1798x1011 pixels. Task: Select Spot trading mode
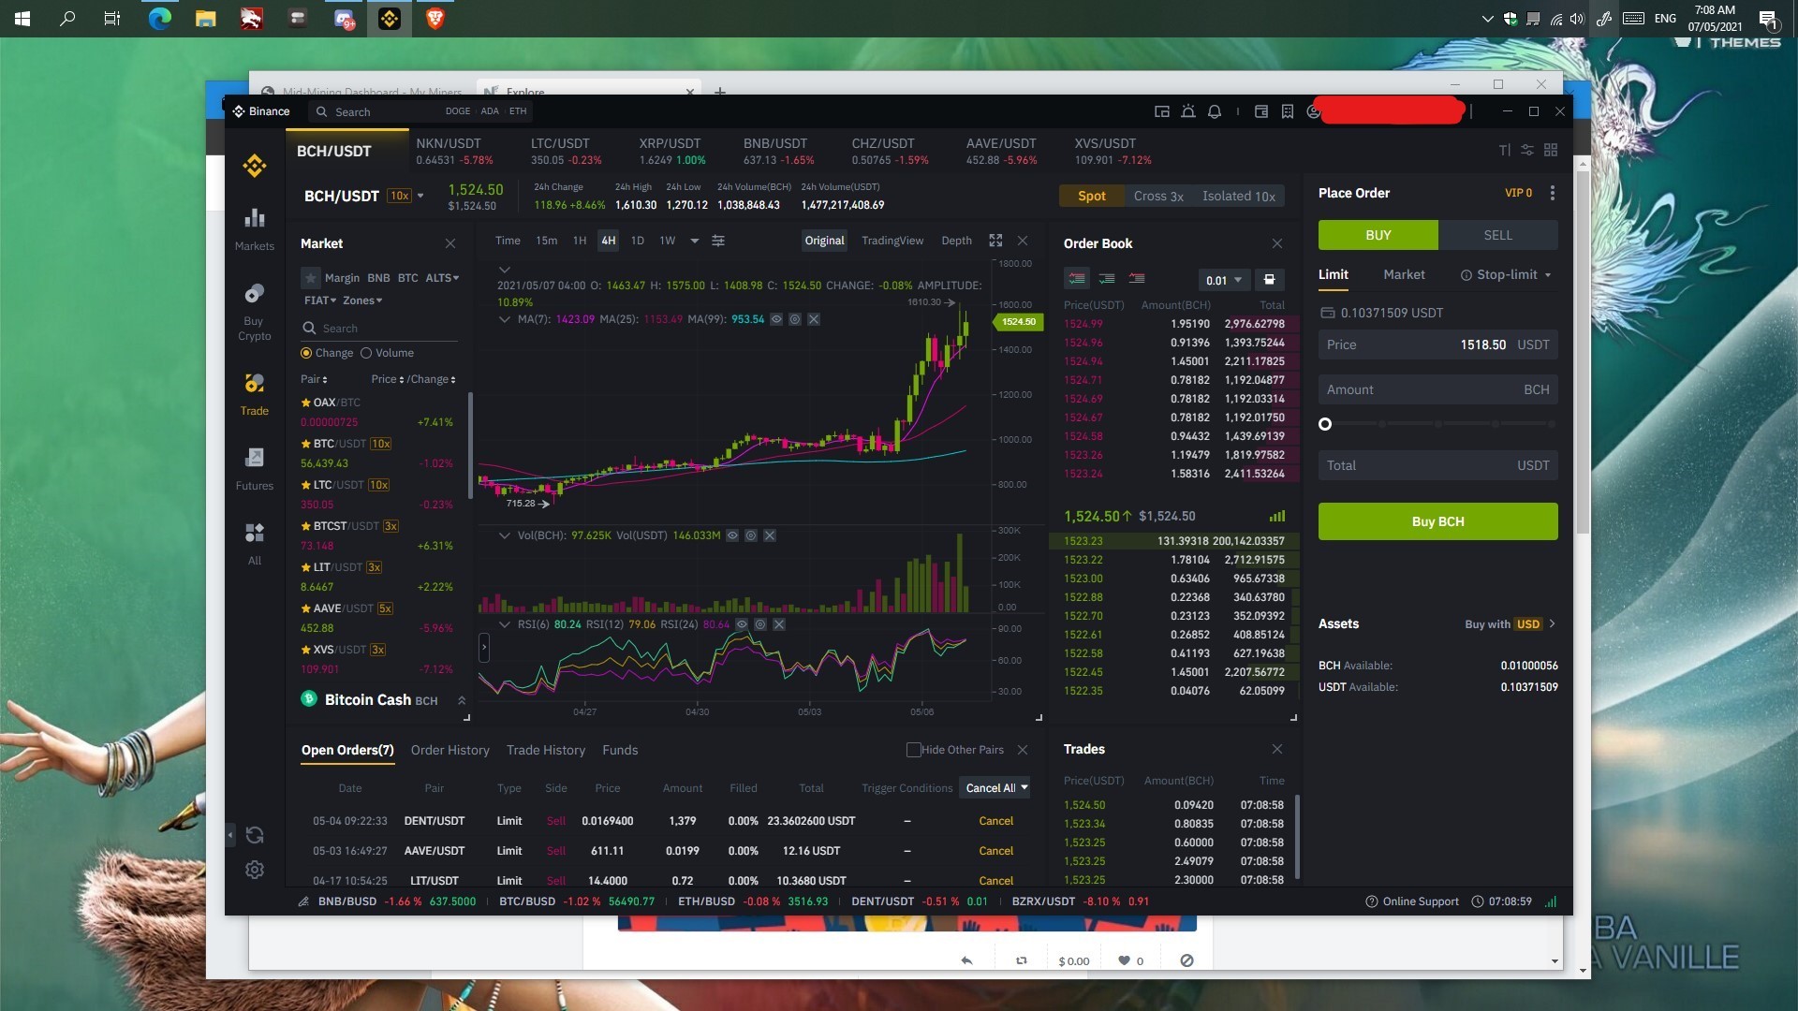[1092, 196]
